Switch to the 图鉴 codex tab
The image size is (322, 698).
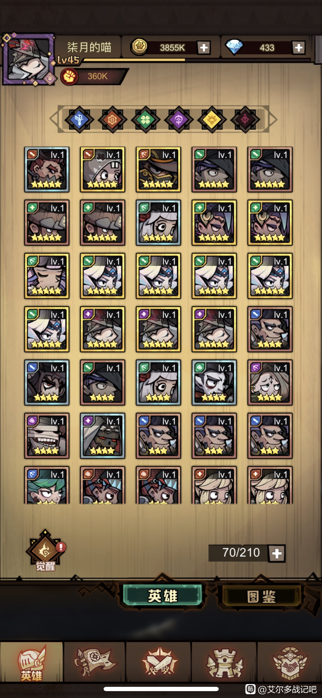262,596
